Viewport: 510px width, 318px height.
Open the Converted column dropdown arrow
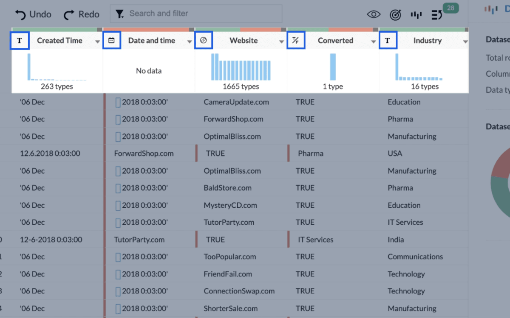coord(374,42)
